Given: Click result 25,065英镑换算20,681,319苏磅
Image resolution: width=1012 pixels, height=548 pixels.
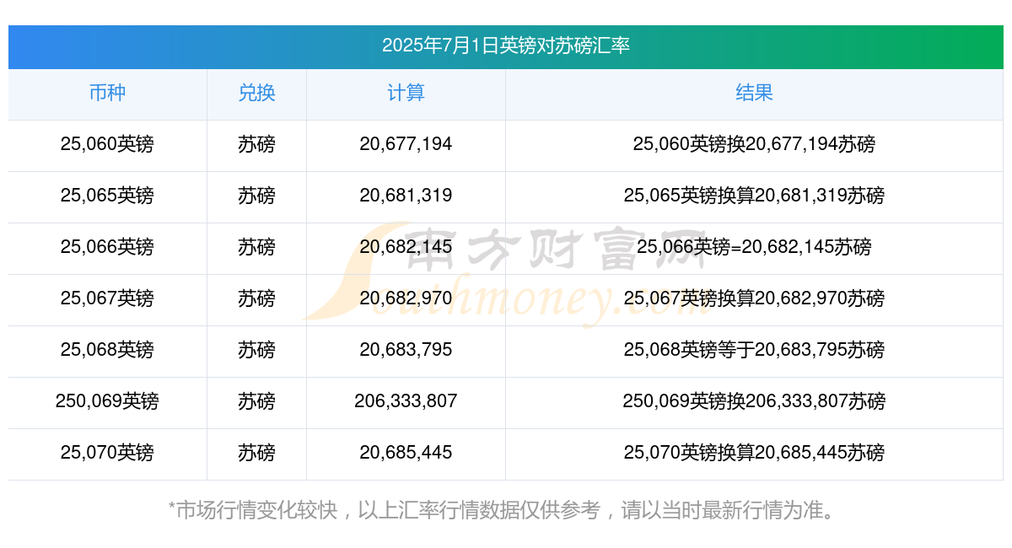Looking at the screenshot, I should 754,196.
